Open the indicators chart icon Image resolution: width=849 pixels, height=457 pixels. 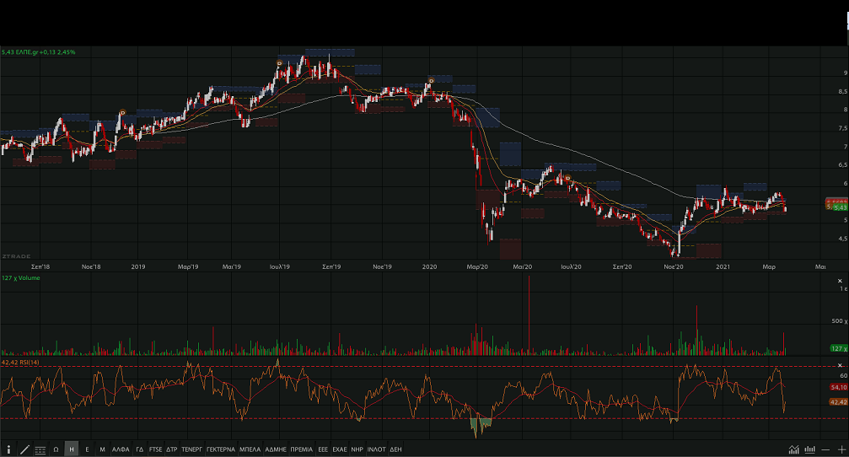tap(793, 449)
